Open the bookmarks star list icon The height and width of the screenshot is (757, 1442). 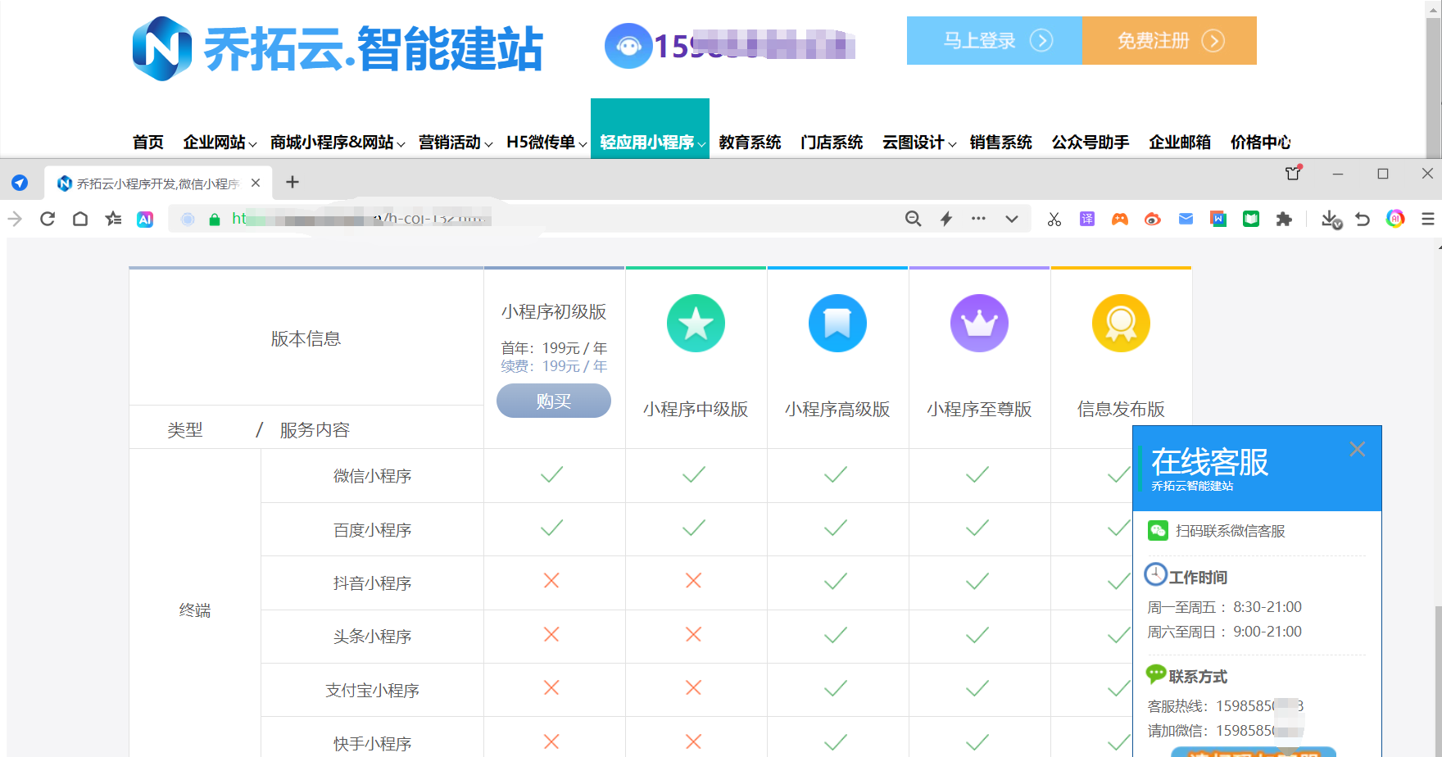coord(113,219)
